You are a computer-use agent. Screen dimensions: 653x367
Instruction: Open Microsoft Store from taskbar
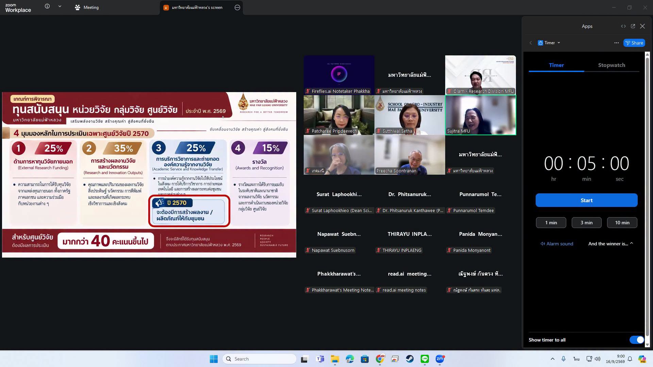(365, 359)
